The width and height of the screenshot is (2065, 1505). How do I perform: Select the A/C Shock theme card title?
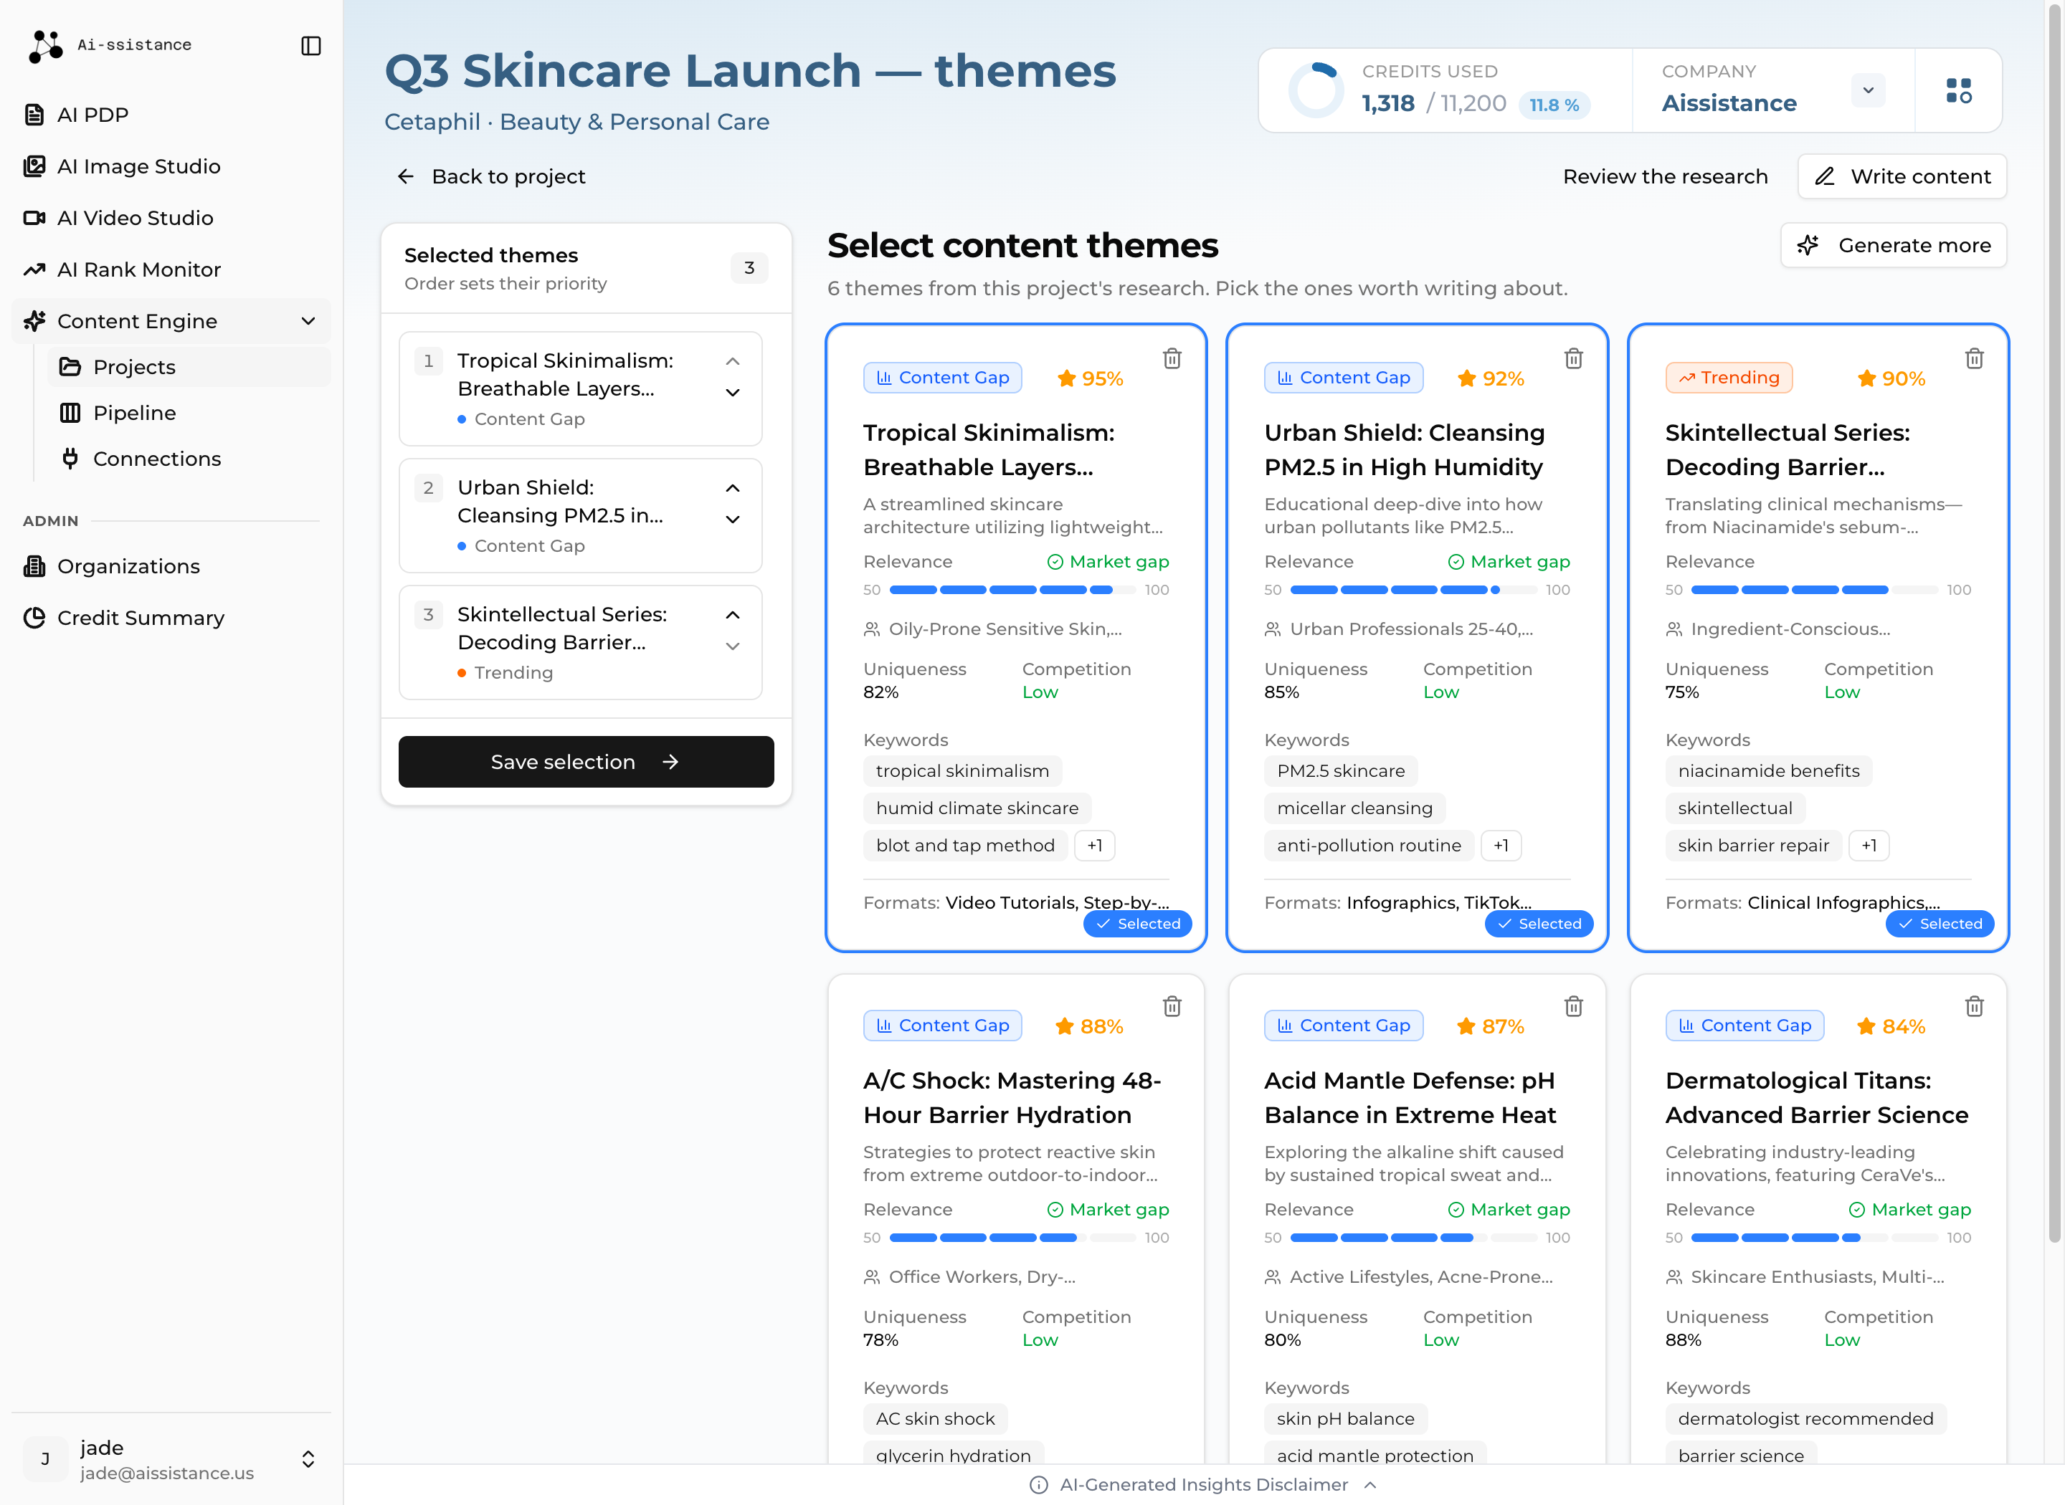(x=1012, y=1098)
